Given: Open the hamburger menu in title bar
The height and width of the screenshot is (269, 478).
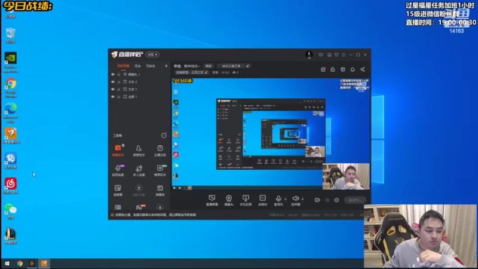Looking at the screenshot, I should pyautogui.click(x=344, y=55).
